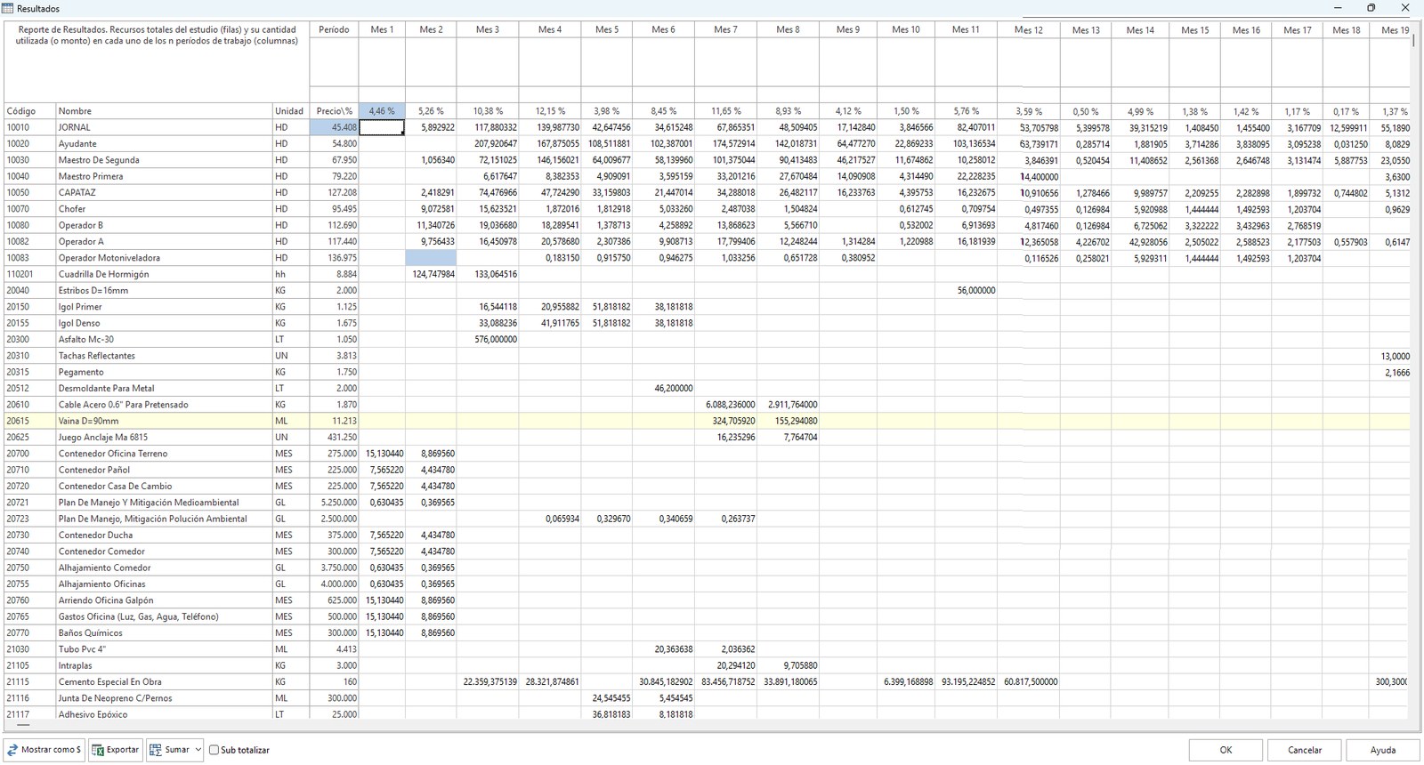Select the Mes 12 column header
1424x765 pixels.
click(1028, 29)
